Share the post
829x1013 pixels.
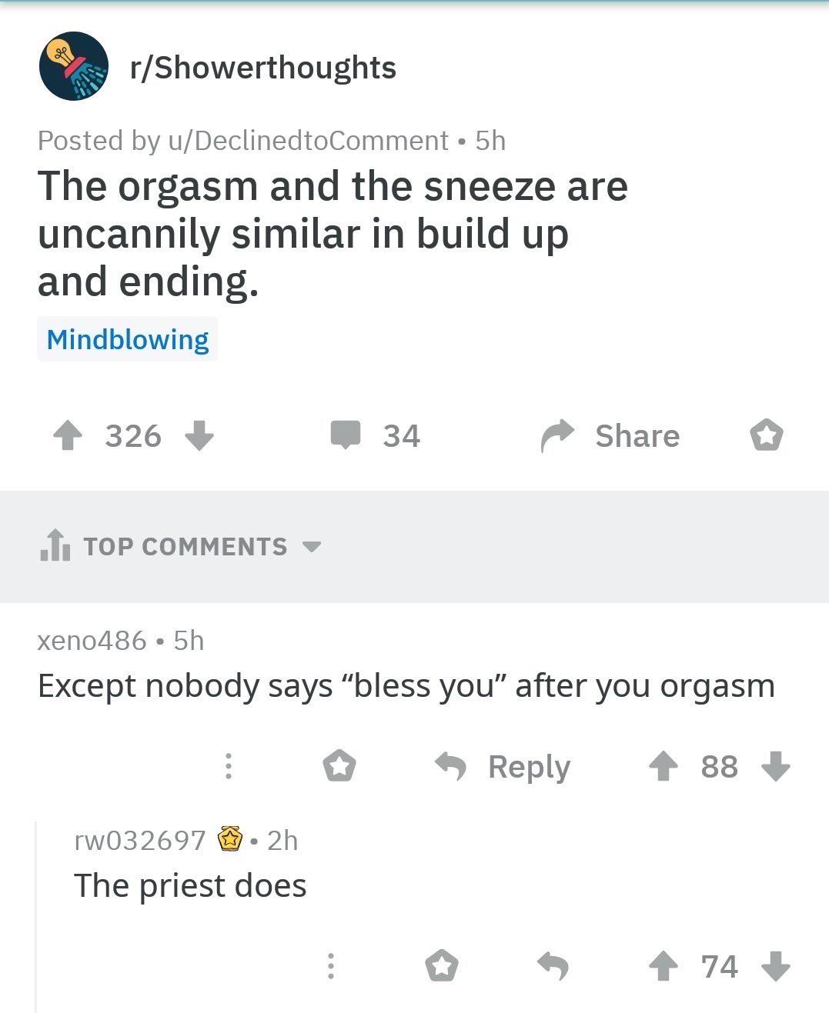(611, 436)
